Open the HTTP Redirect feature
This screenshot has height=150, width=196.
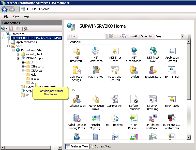click(x=115, y=120)
